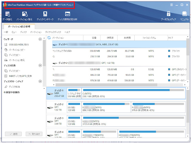The height and width of the screenshot is (143, 191).
Task: Open the ダイナミックディスク menu
Action: tap(53, 32)
